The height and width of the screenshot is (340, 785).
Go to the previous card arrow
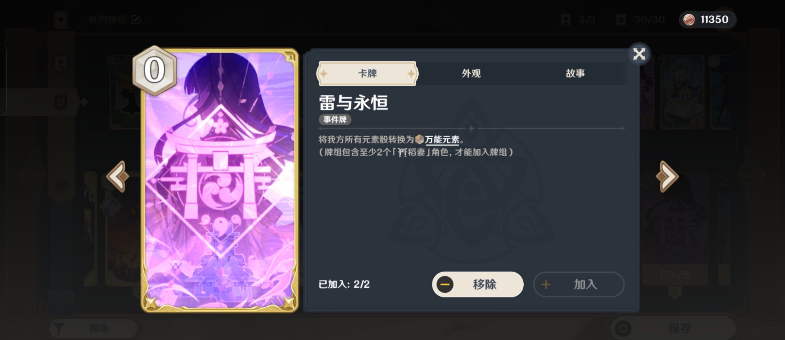coord(118,177)
